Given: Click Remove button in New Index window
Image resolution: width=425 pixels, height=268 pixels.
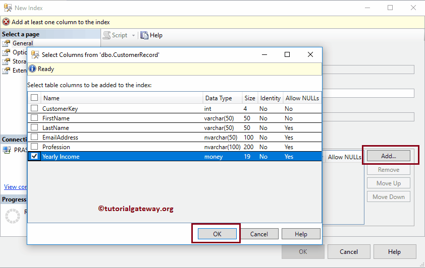Looking at the screenshot, I should pos(389,170).
